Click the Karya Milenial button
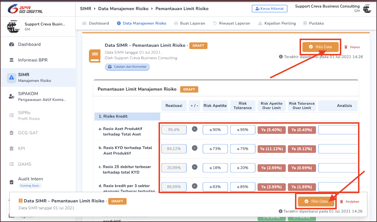 click(270, 9)
